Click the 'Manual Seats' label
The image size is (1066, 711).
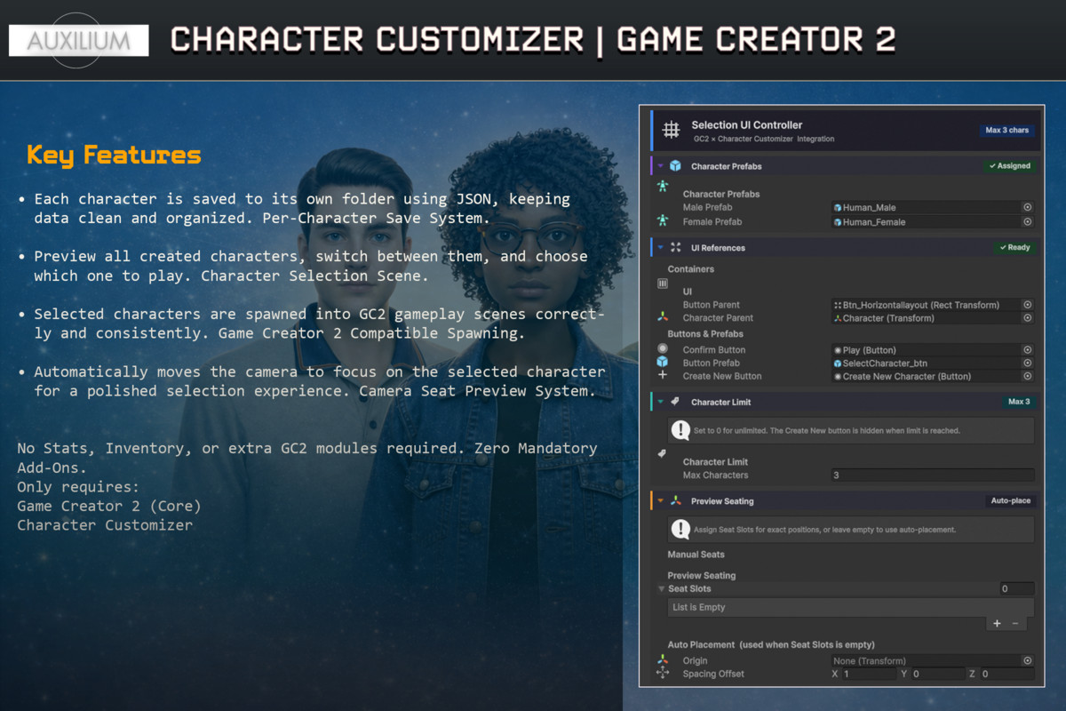696,555
